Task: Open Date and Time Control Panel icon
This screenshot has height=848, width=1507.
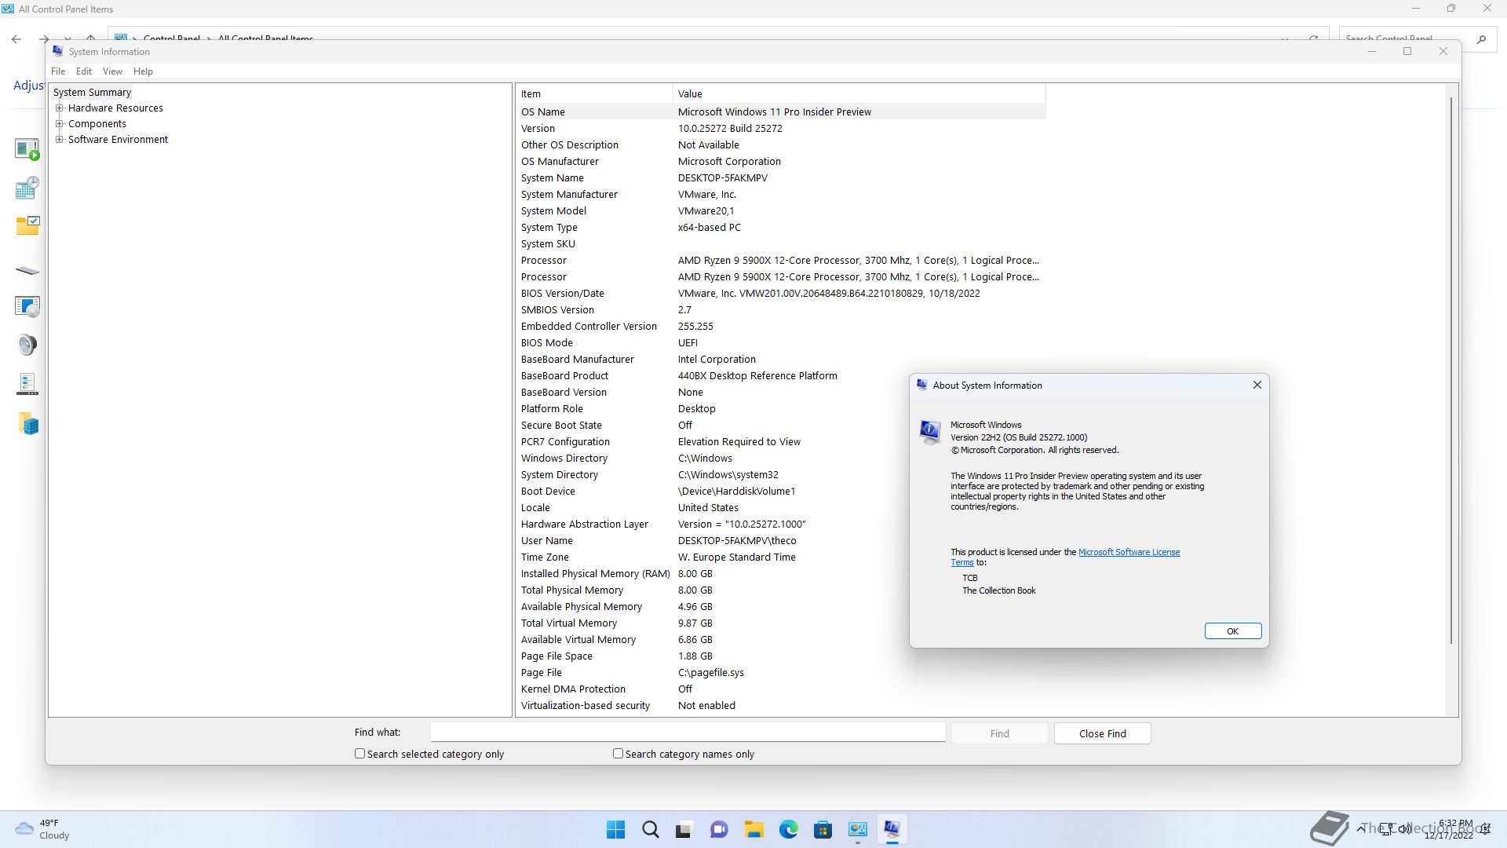Action: click(x=27, y=188)
